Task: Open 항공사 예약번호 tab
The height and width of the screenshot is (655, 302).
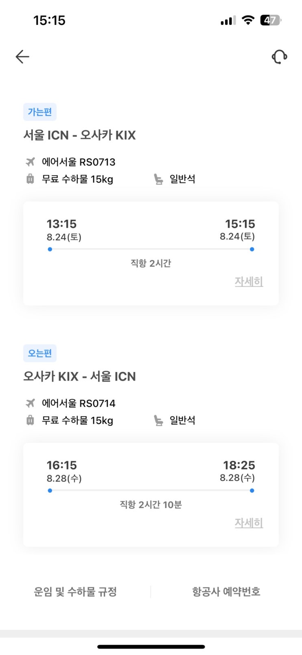Action: pyautogui.click(x=226, y=591)
